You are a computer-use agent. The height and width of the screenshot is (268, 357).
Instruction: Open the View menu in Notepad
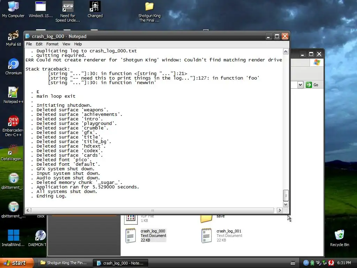click(66, 44)
